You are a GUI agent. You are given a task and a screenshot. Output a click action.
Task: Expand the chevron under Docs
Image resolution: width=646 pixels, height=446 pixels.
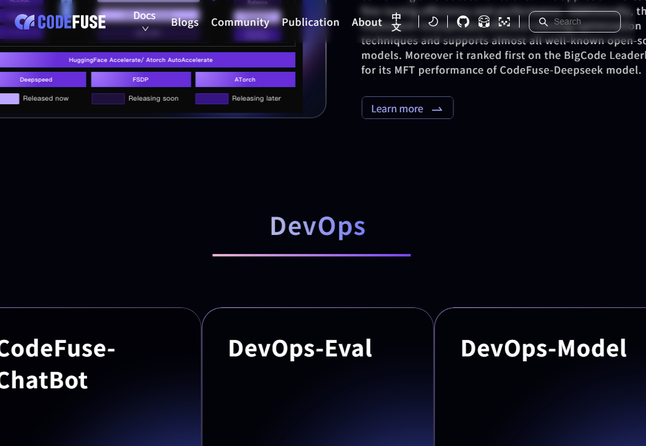[145, 28]
